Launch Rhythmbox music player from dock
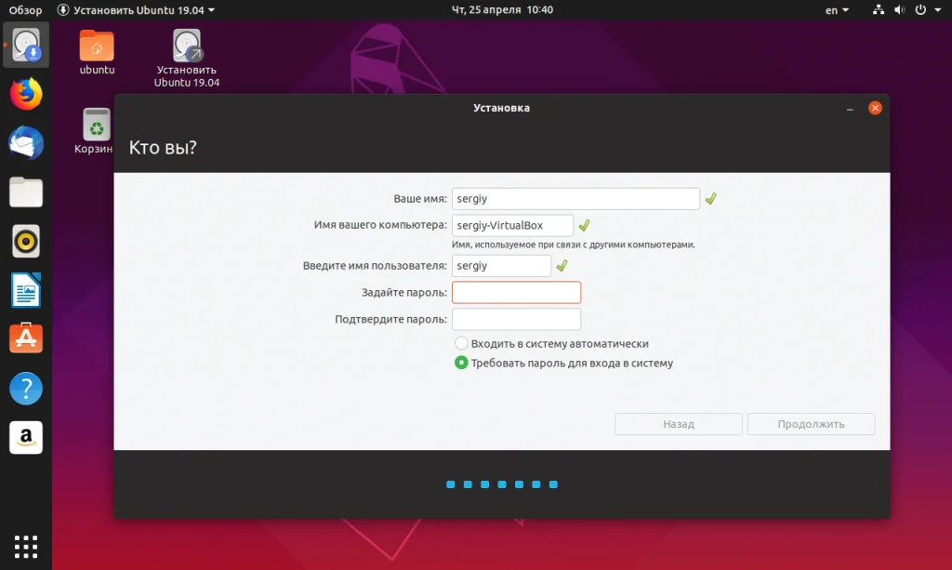Image resolution: width=952 pixels, height=570 pixels. click(x=26, y=242)
